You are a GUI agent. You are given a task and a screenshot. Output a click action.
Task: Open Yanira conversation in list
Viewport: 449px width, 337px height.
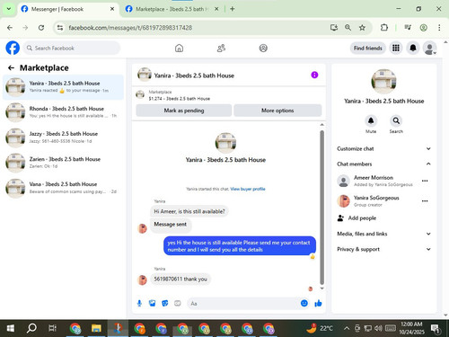tap(63, 87)
